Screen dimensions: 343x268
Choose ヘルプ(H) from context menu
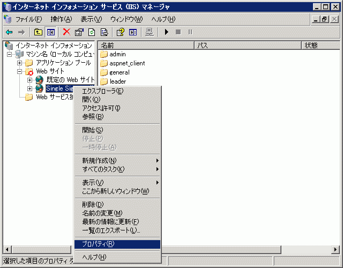(117, 257)
